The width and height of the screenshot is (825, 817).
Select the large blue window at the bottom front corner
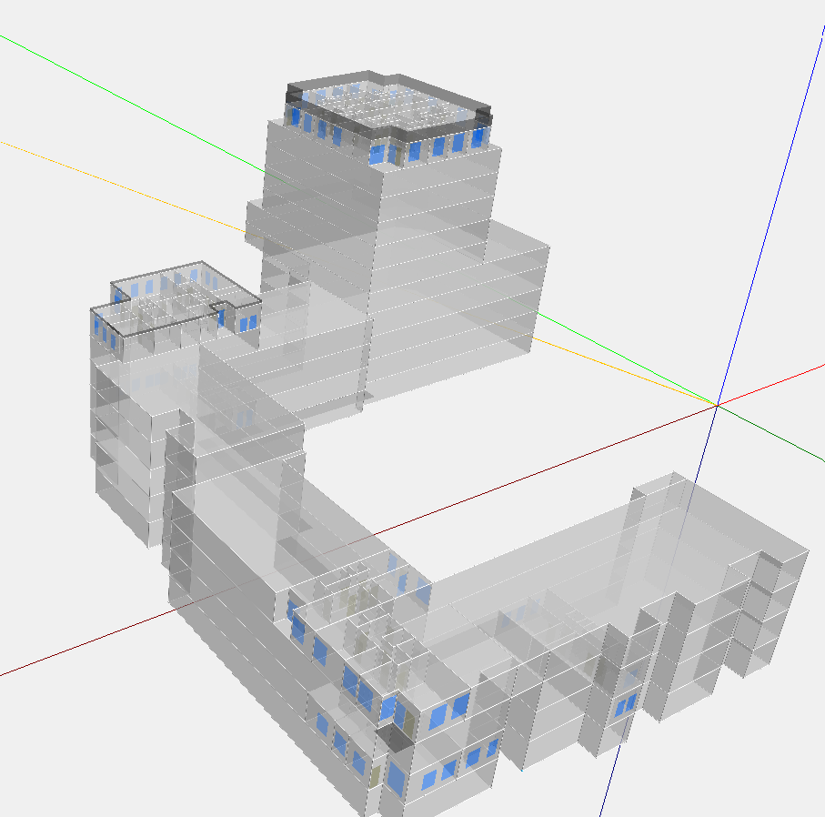tap(396, 778)
